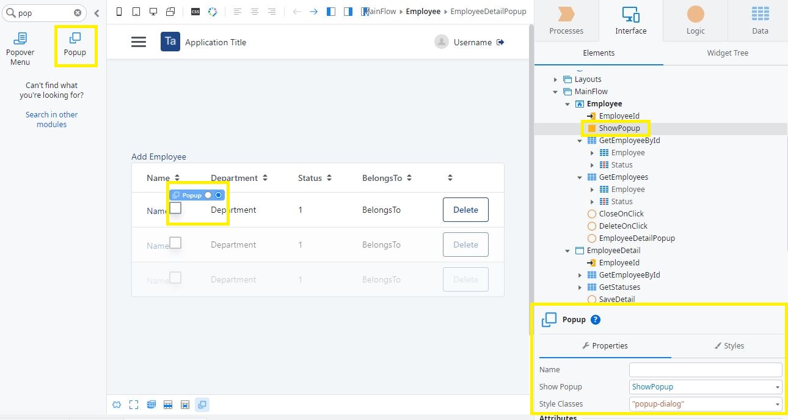This screenshot has width=788, height=420.
Task: Open the widgets puzzle panel
Action: [116, 404]
